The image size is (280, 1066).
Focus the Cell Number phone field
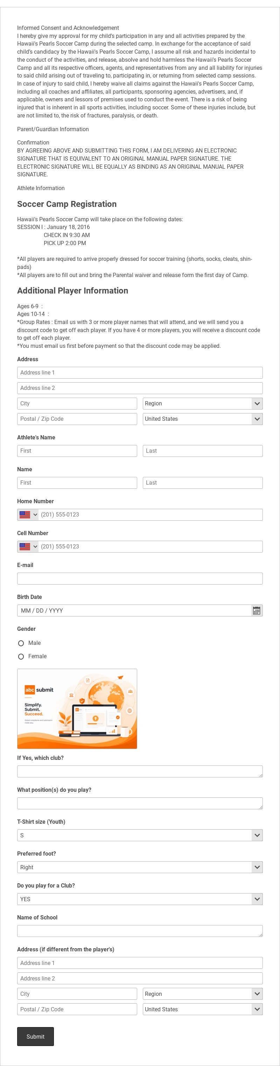pos(151,547)
